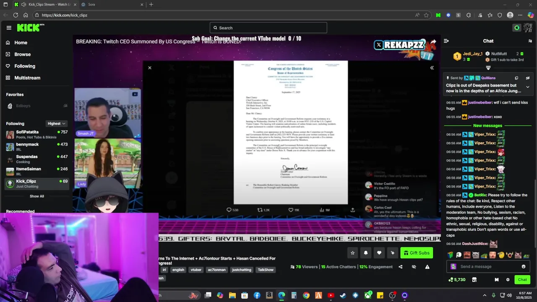Click the Kick search box
This screenshot has width=537, height=302.
point(268,28)
